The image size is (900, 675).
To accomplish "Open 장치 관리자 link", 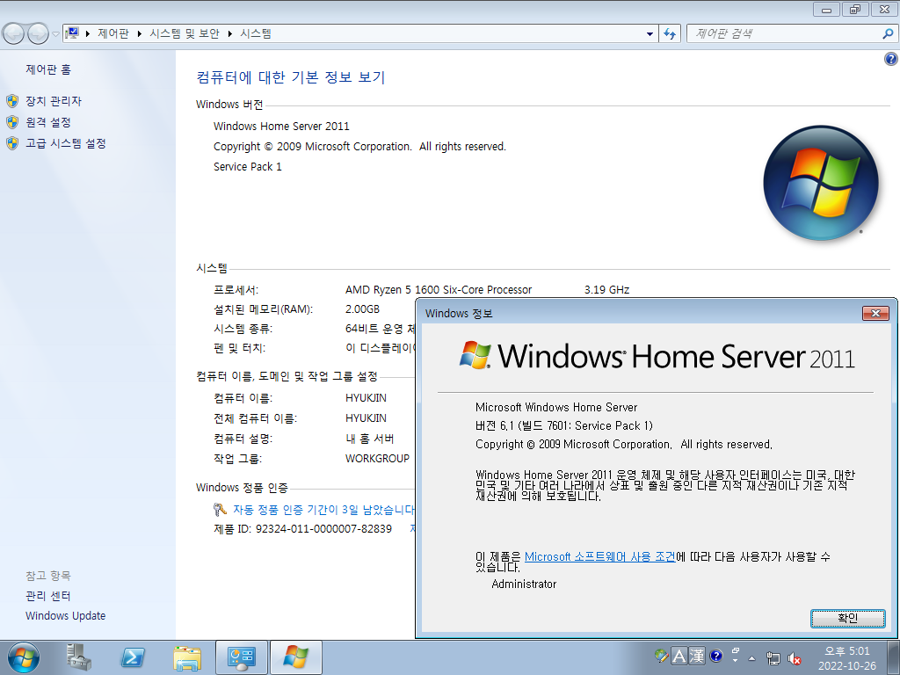I will click(54, 101).
